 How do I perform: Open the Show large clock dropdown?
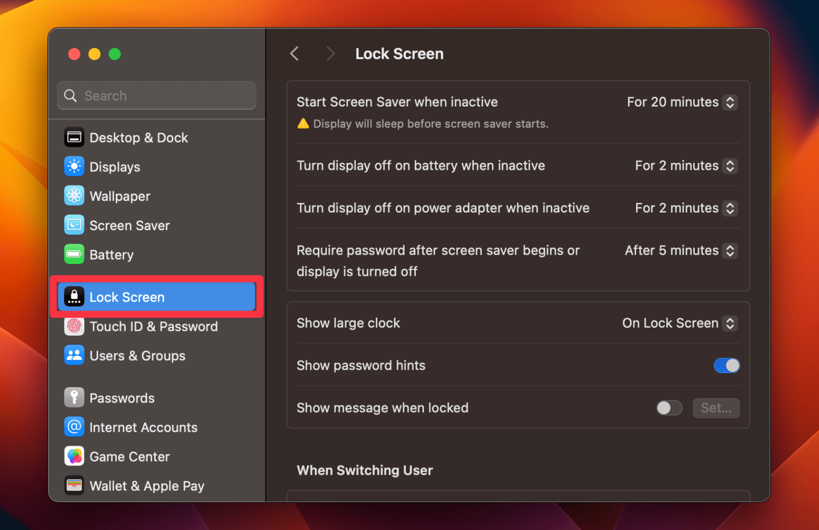[730, 323]
